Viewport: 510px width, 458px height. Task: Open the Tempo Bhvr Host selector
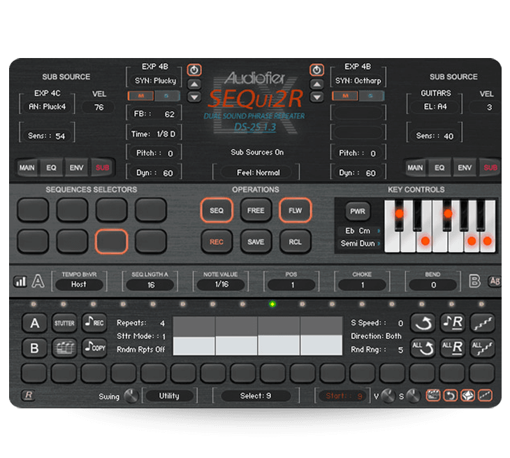[79, 285]
